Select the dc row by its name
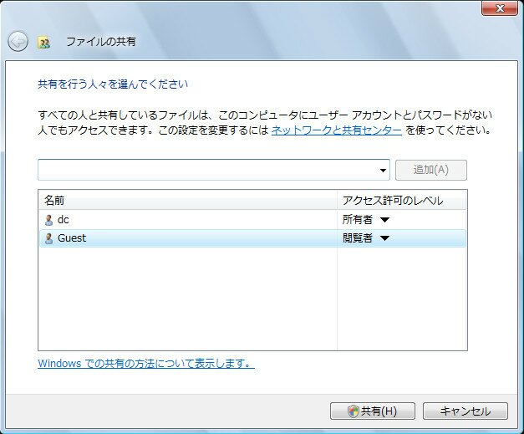 tap(64, 220)
